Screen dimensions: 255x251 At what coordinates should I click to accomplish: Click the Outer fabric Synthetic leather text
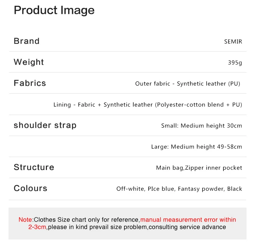(187, 83)
